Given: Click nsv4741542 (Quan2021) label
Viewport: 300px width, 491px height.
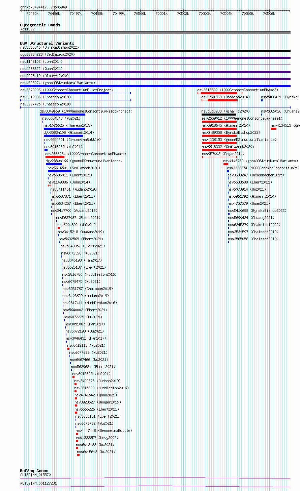Looking at the screenshot, I should tap(96, 395).
